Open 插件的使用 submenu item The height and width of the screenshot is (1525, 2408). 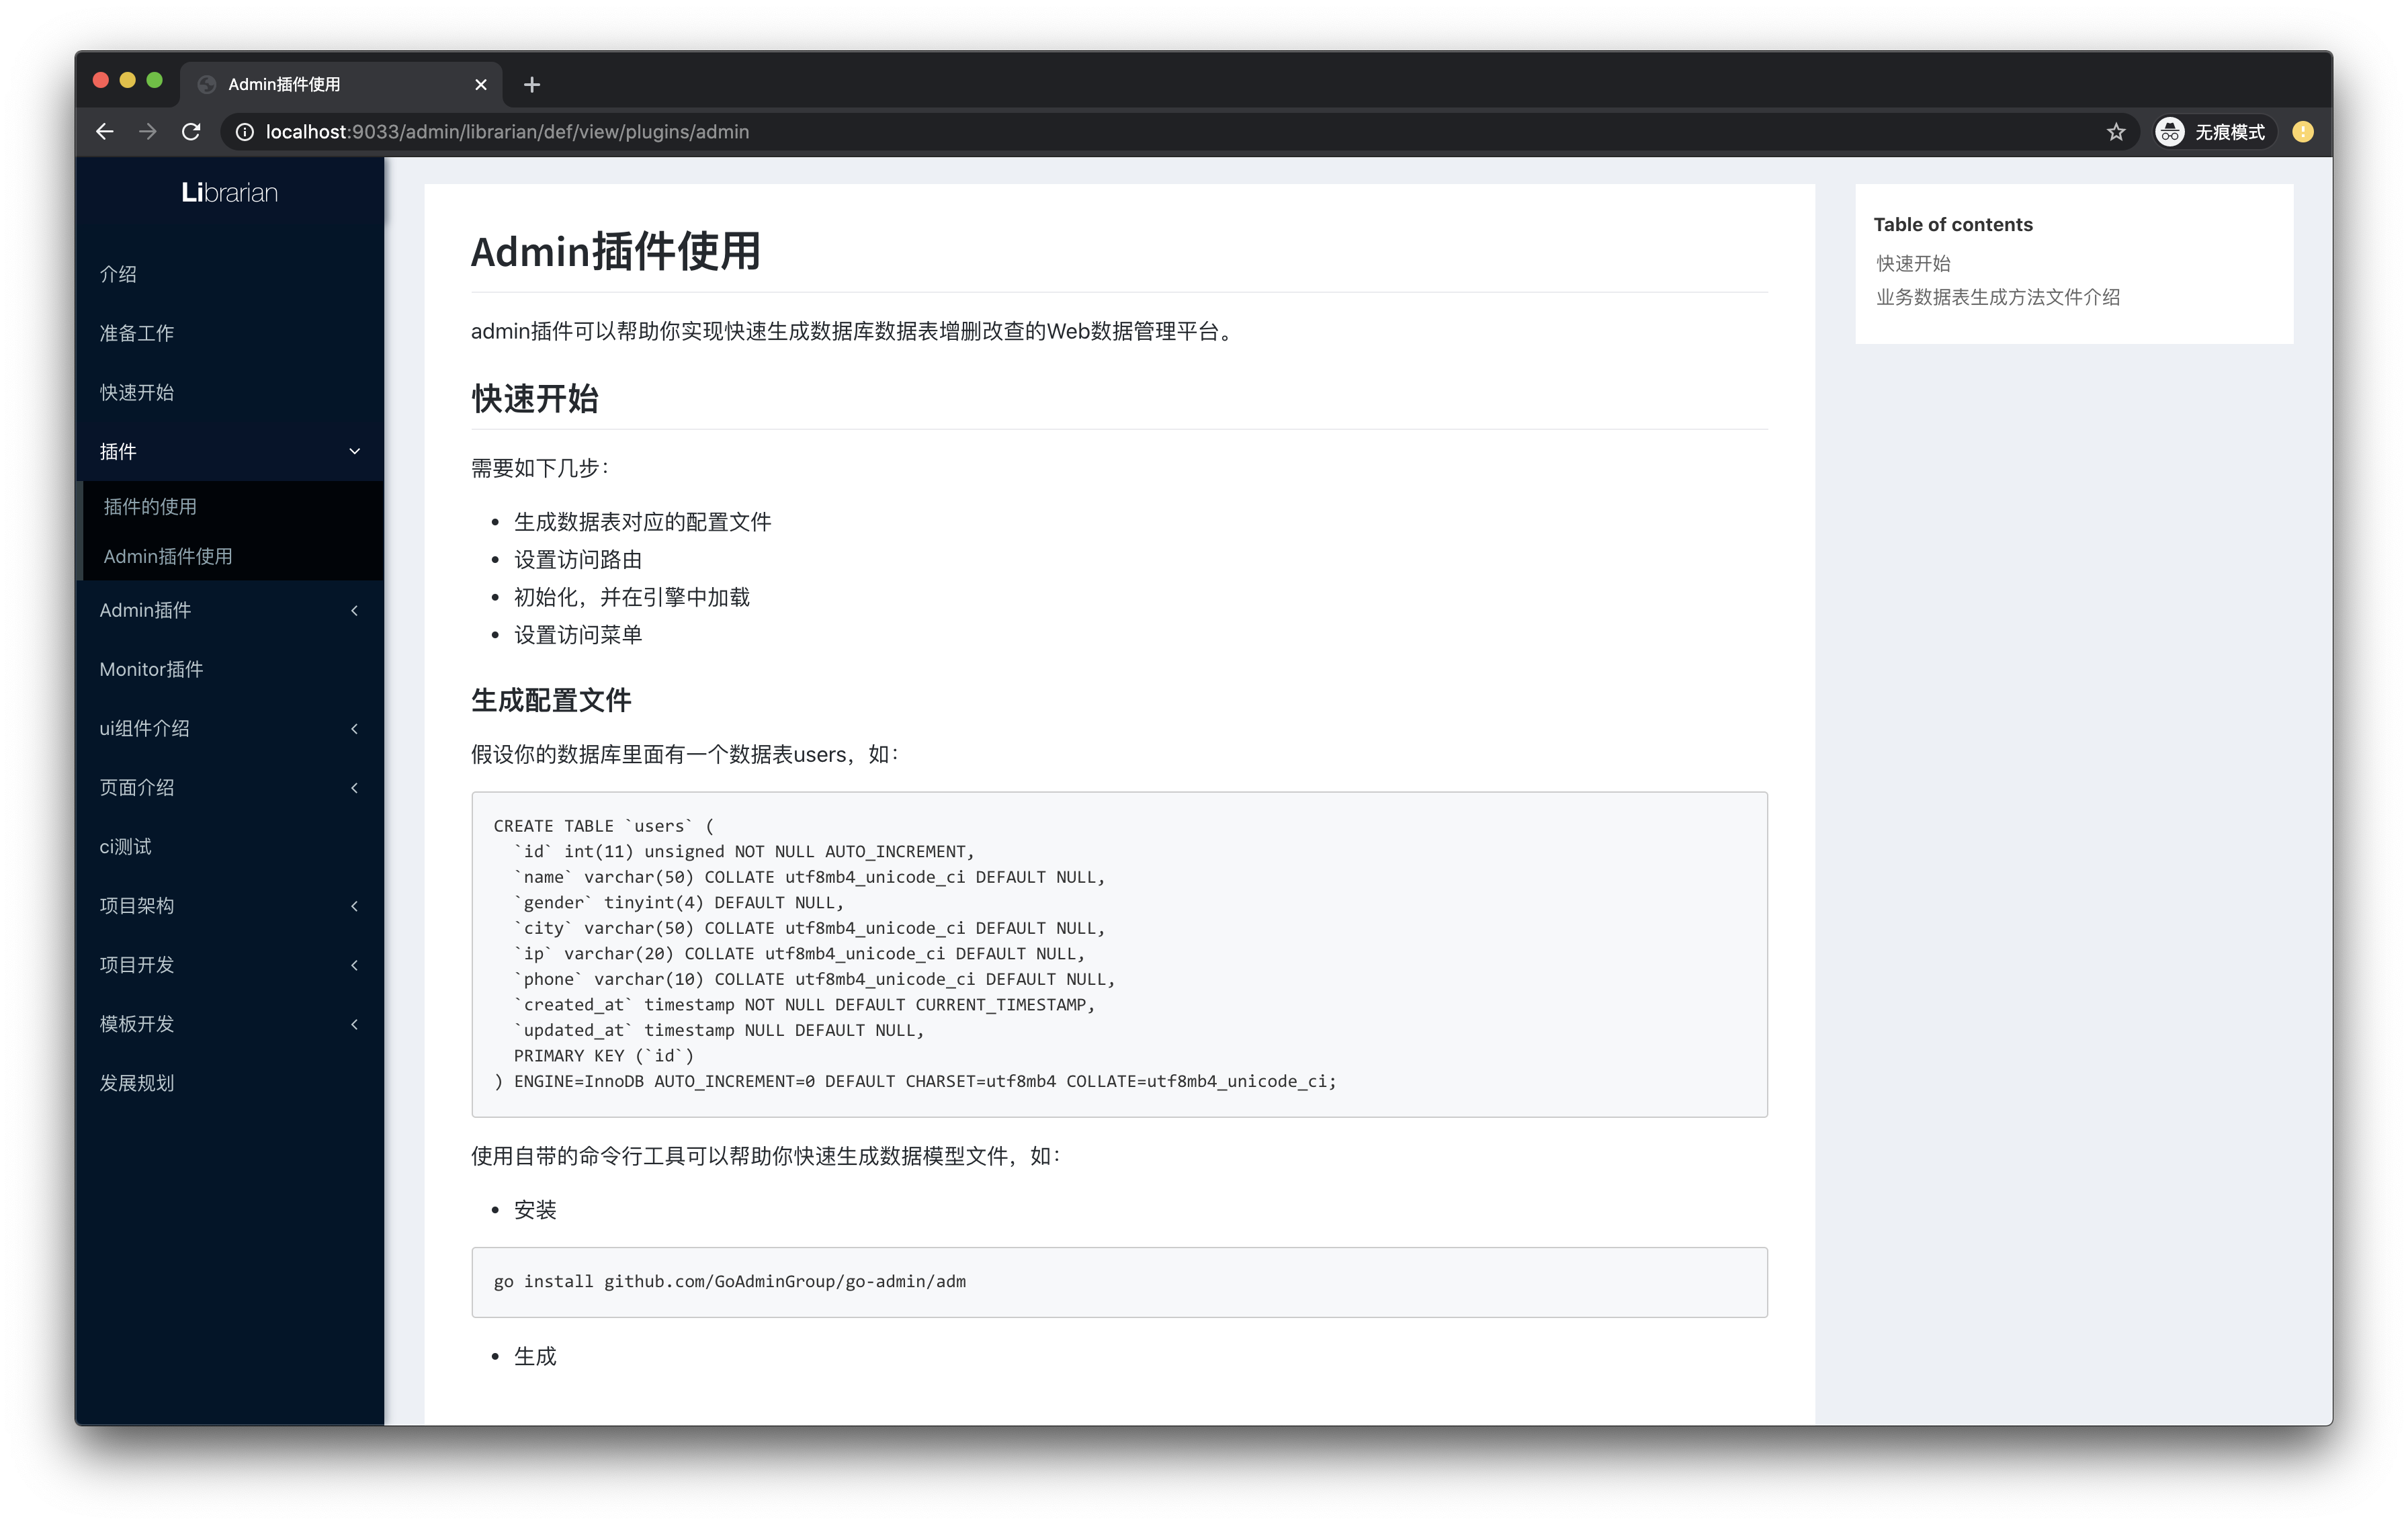click(150, 507)
